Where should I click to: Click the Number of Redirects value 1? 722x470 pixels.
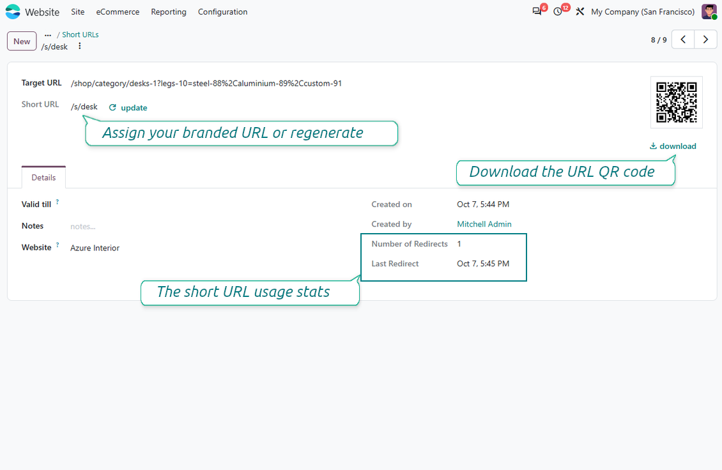click(x=459, y=244)
